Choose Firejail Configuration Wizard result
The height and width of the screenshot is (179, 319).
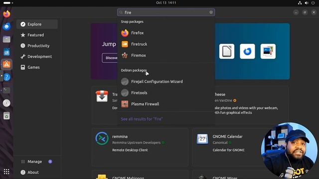click(x=166, y=82)
